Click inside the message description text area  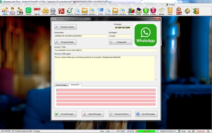click(104, 68)
